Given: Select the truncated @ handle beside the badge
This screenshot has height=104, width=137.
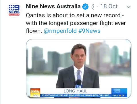Looking at the screenshot, I should click(93, 7).
